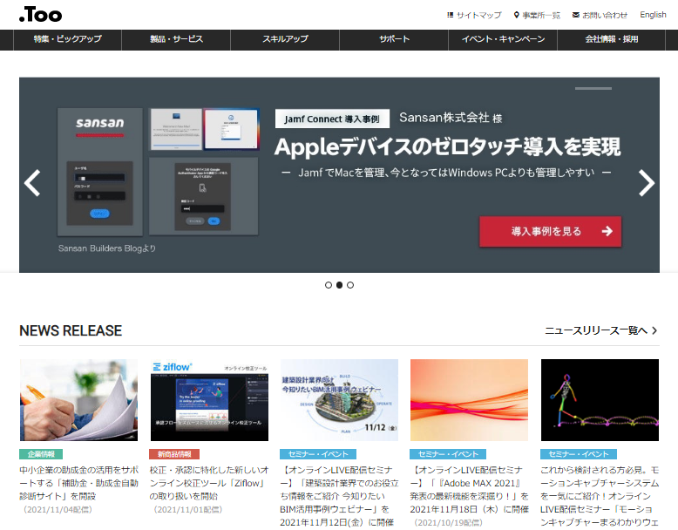Open the サイトマップ link in header
The image size is (678, 530).
(474, 15)
